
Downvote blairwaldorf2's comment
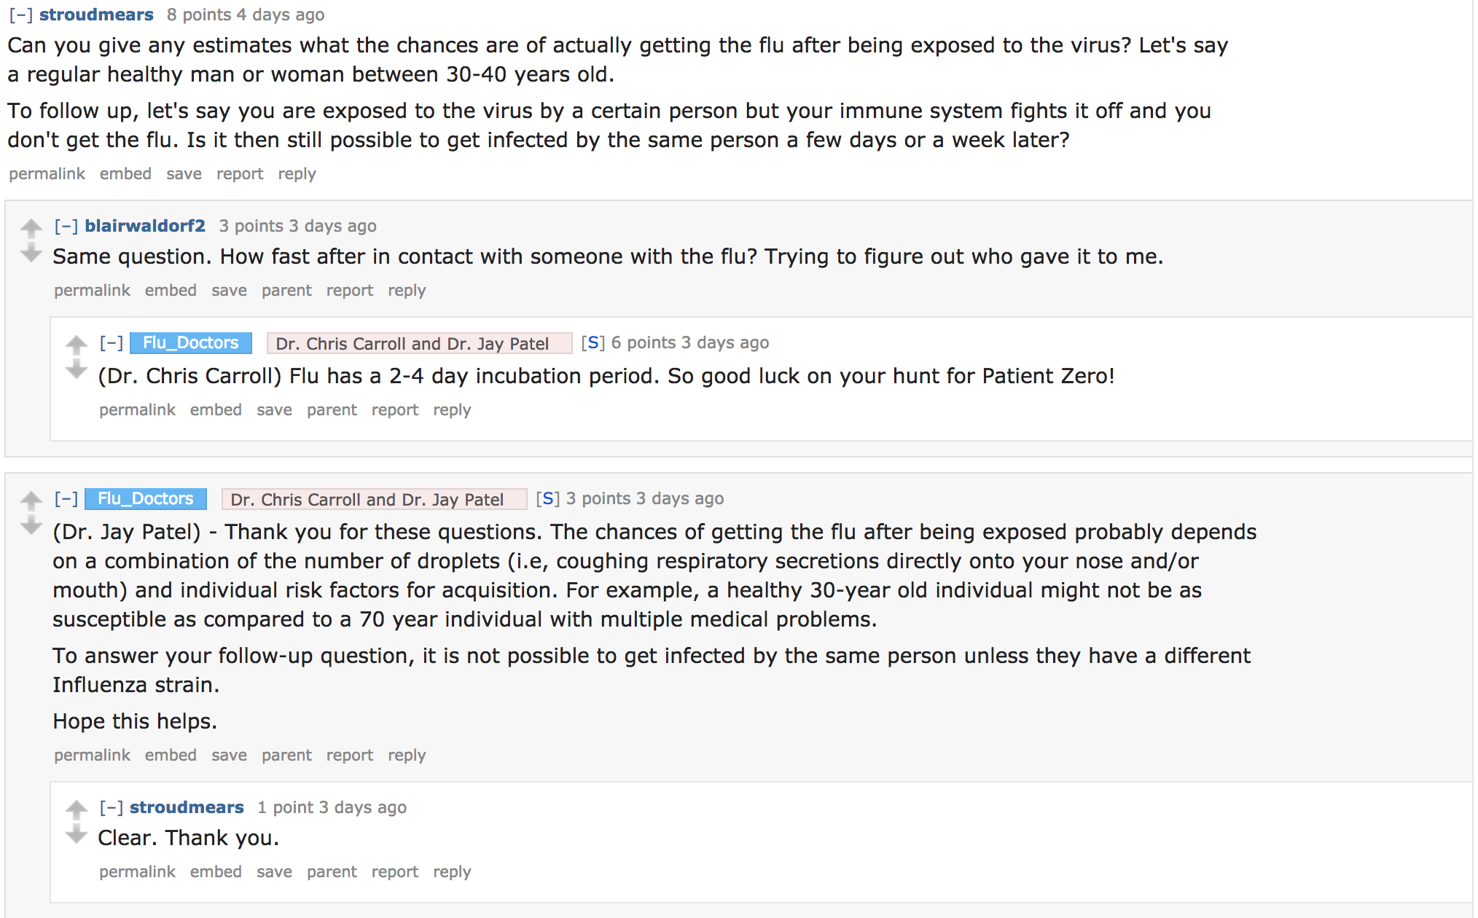click(x=31, y=253)
